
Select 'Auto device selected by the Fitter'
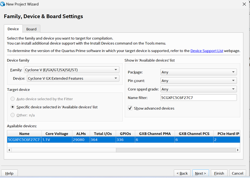12,99
